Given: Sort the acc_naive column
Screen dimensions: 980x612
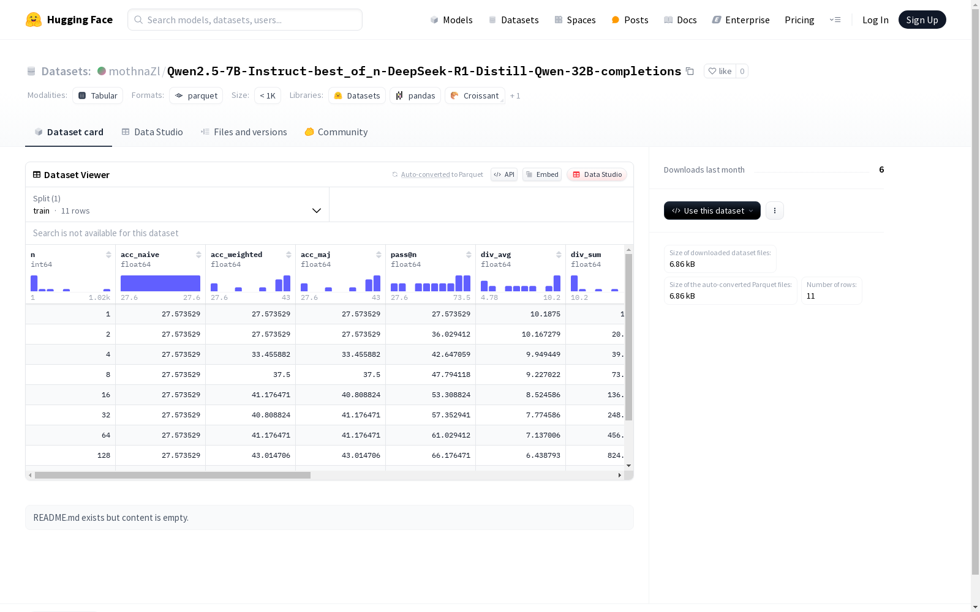Looking at the screenshot, I should [x=198, y=255].
